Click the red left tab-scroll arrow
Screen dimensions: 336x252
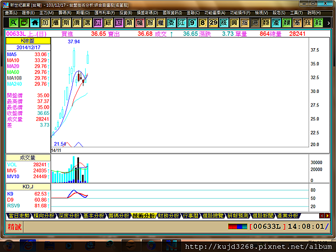click(x=321, y=216)
